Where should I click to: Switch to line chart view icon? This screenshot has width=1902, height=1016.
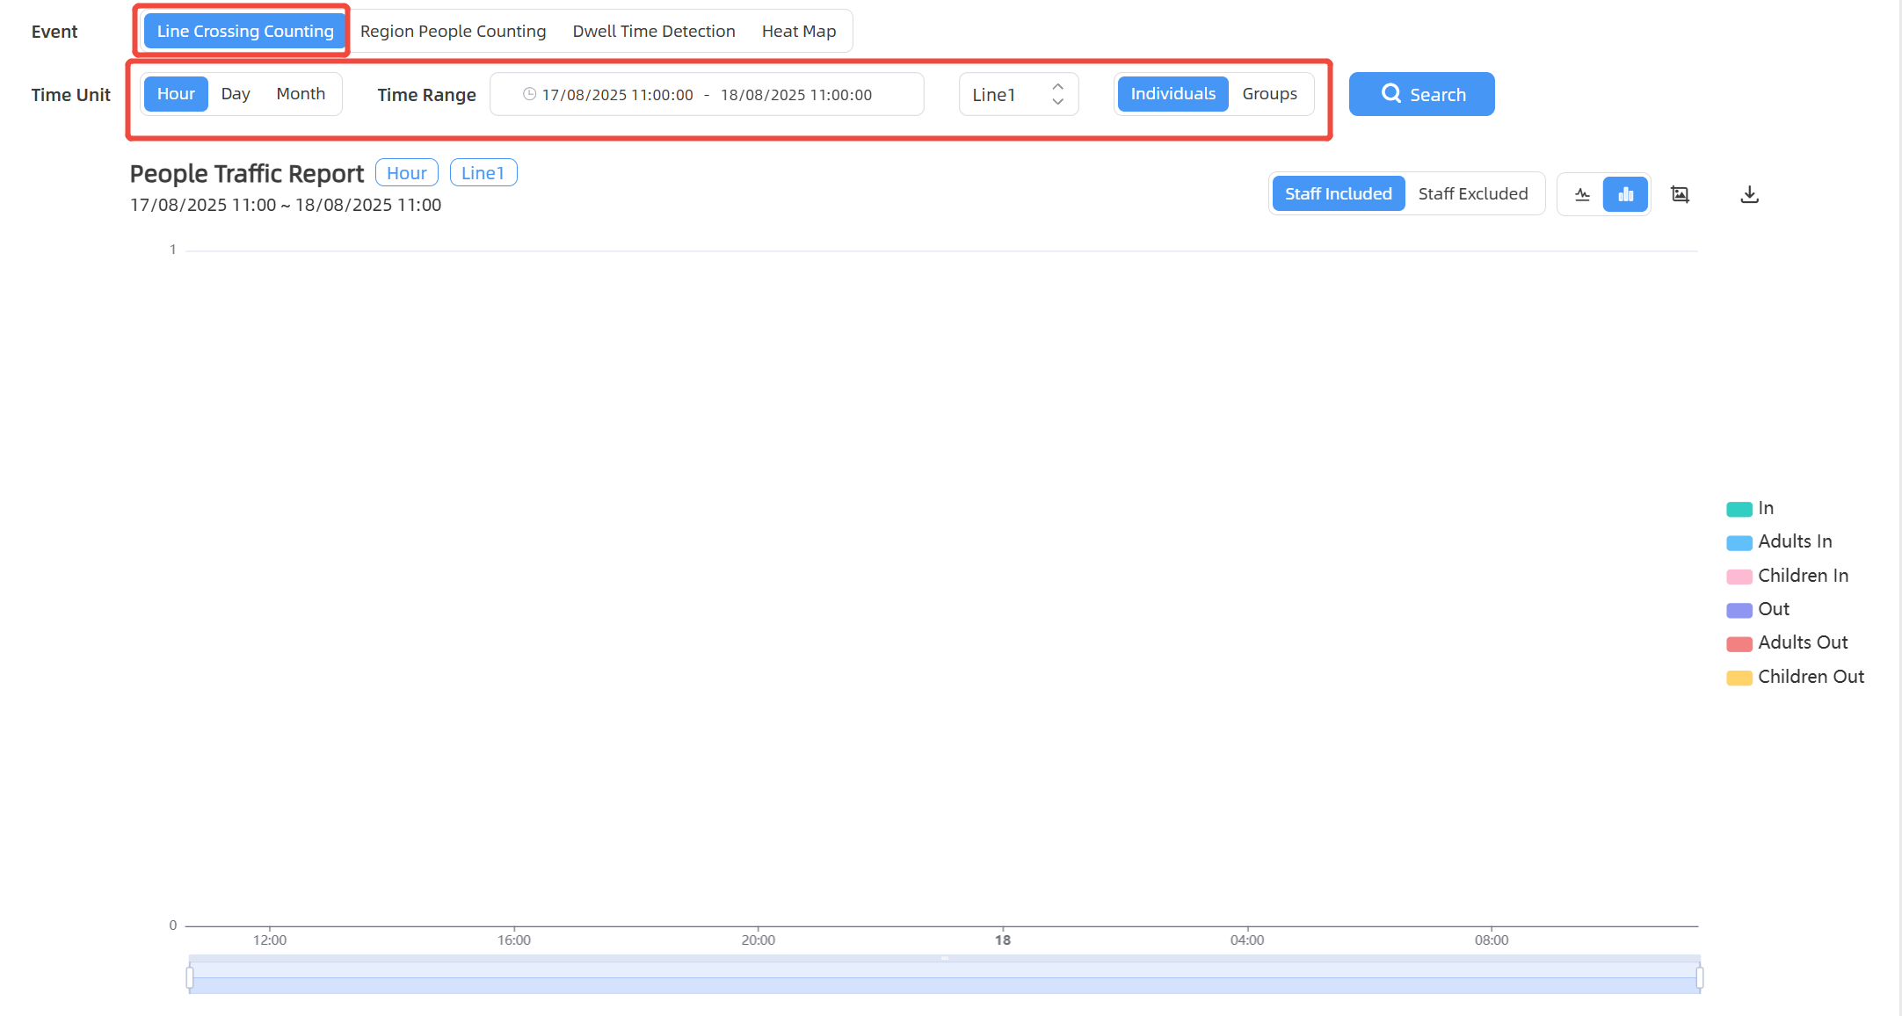1582,194
